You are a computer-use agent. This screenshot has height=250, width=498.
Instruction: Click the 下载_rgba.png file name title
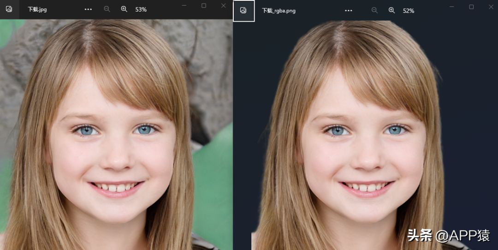279,11
